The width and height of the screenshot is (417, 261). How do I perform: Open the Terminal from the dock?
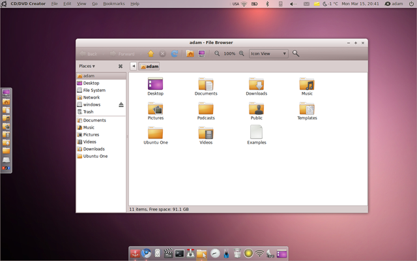pos(179,253)
